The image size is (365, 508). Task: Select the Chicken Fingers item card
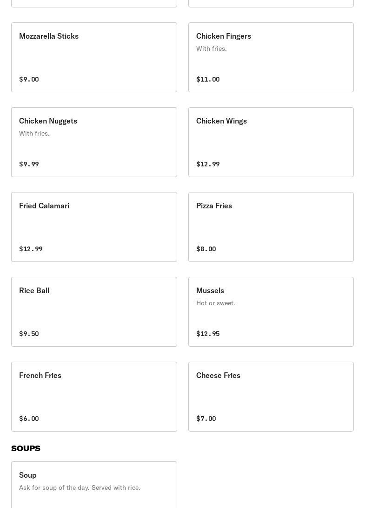click(271, 57)
